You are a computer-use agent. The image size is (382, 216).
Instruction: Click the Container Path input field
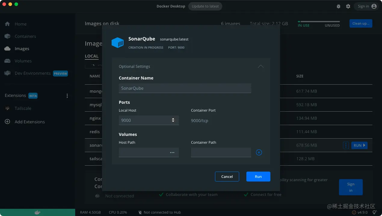pyautogui.click(x=221, y=152)
